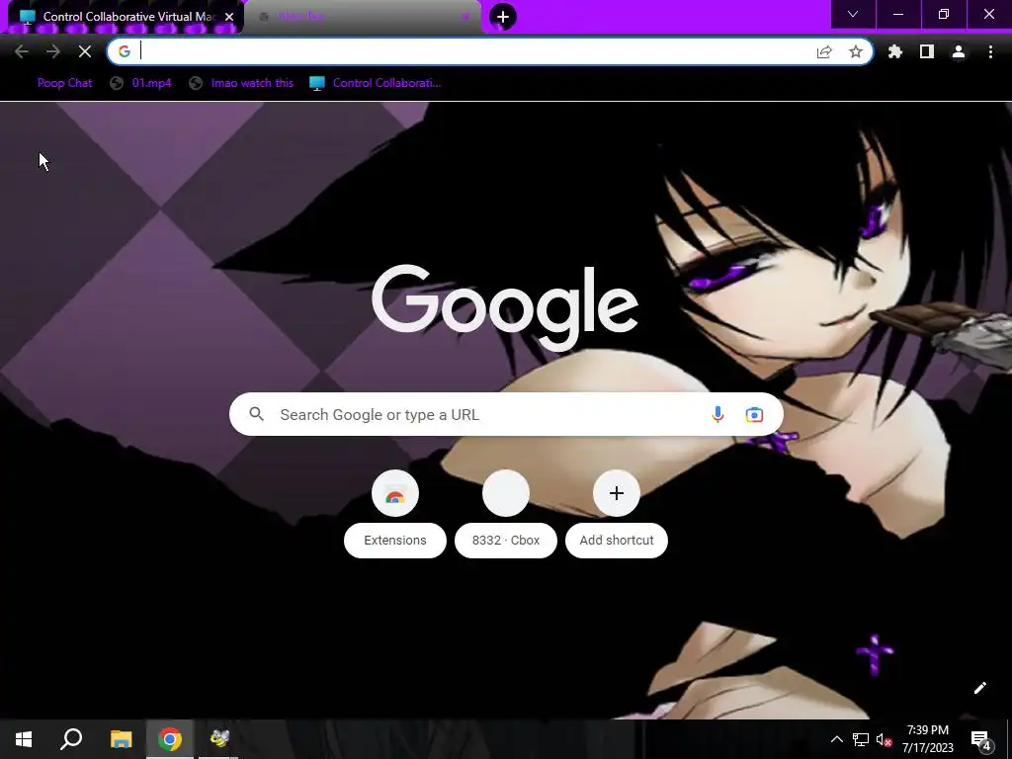1012x759 pixels.
Task: Click the magnifier icon in search box
Action: click(256, 414)
